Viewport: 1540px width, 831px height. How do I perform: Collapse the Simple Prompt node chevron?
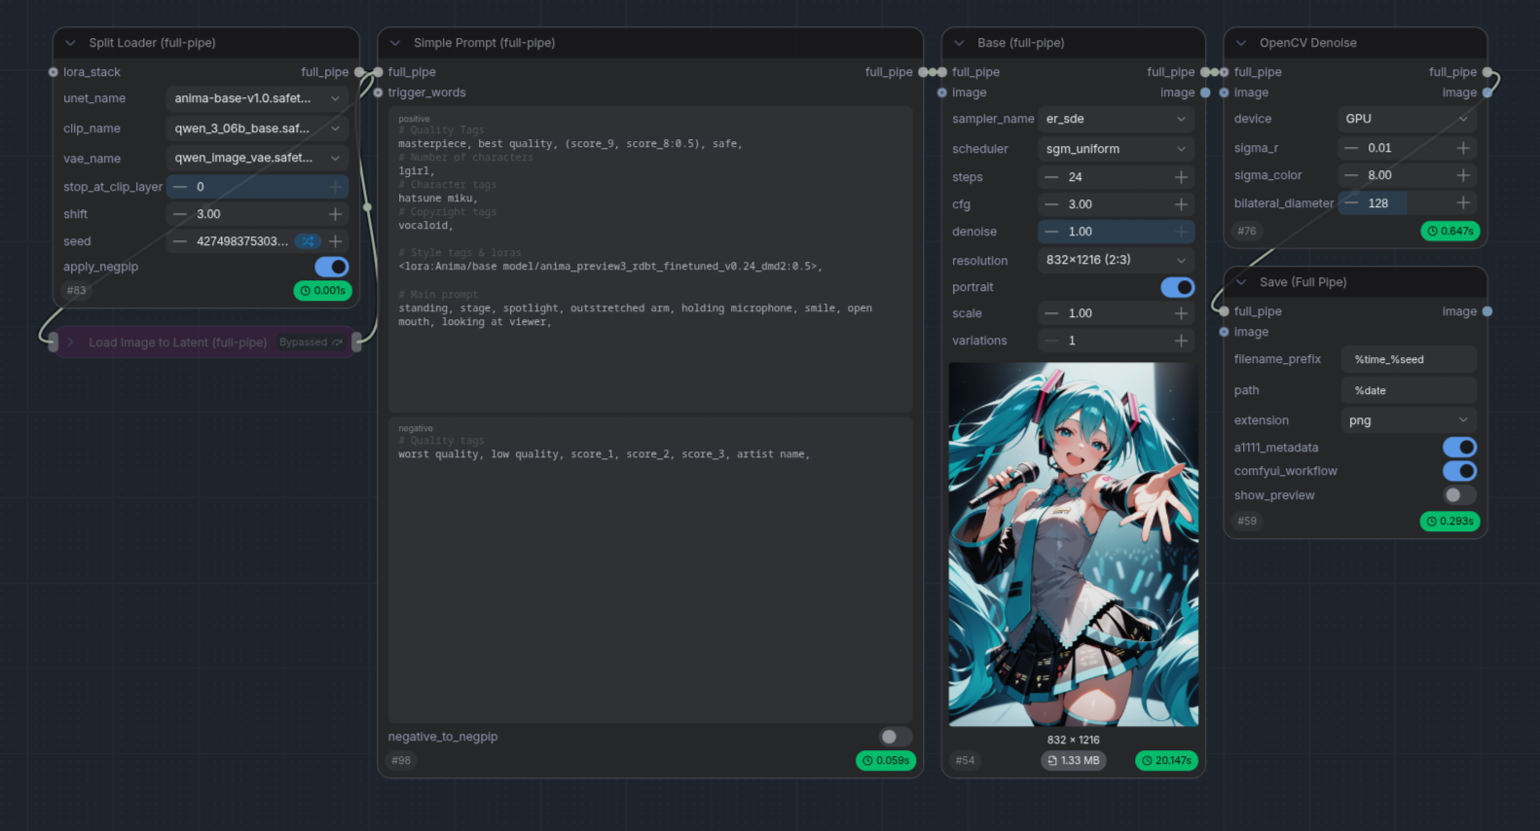tap(395, 43)
